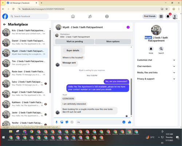Click the Wyatt listing thumbnail in info panel
Image resolution: width=182 pixels, height=146 pixels.
tap(156, 30)
